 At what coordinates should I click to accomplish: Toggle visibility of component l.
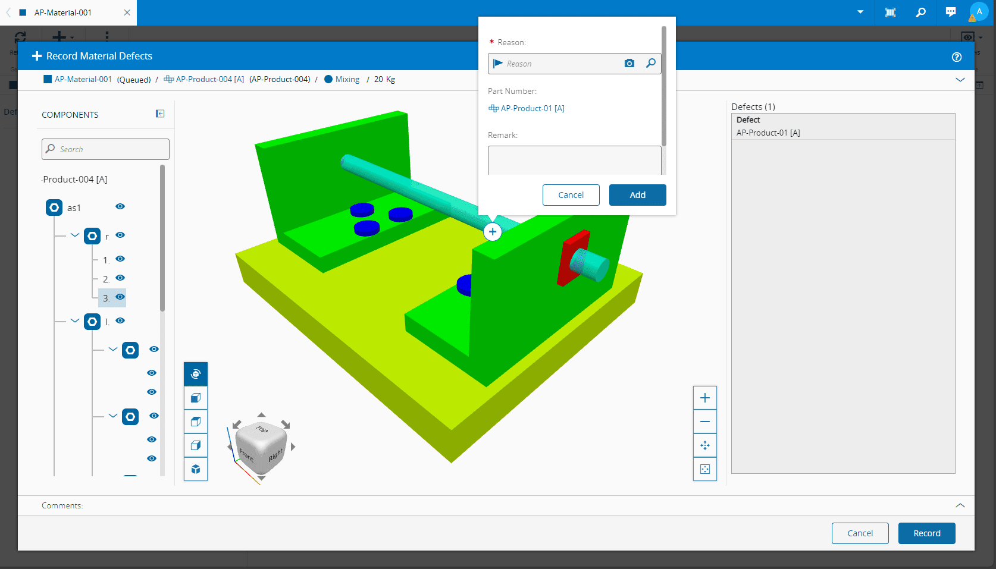pyautogui.click(x=120, y=320)
